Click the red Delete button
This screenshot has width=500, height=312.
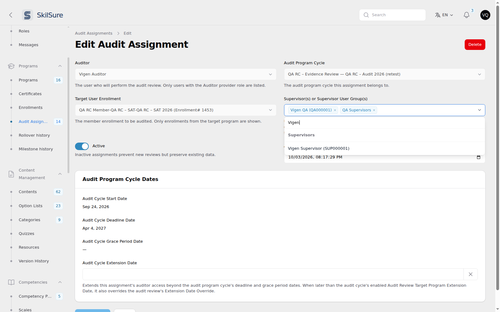[x=475, y=45]
